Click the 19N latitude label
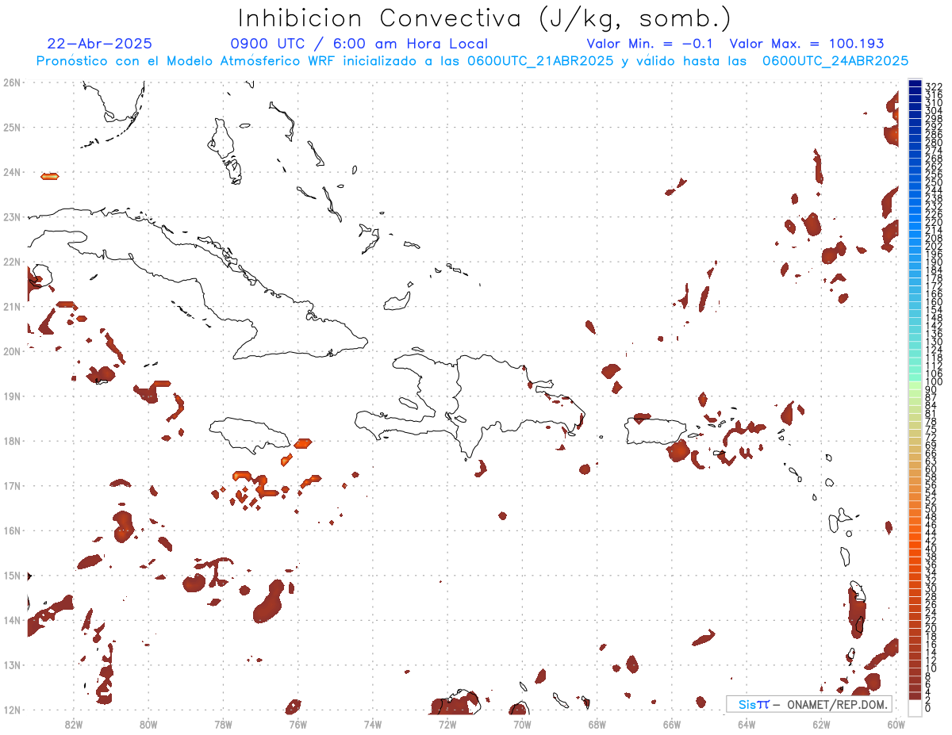Viewport: 952px width, 735px height. click(11, 396)
